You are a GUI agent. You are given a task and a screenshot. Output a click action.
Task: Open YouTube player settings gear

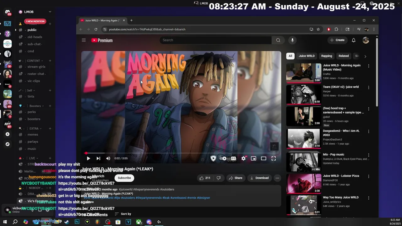click(243, 159)
